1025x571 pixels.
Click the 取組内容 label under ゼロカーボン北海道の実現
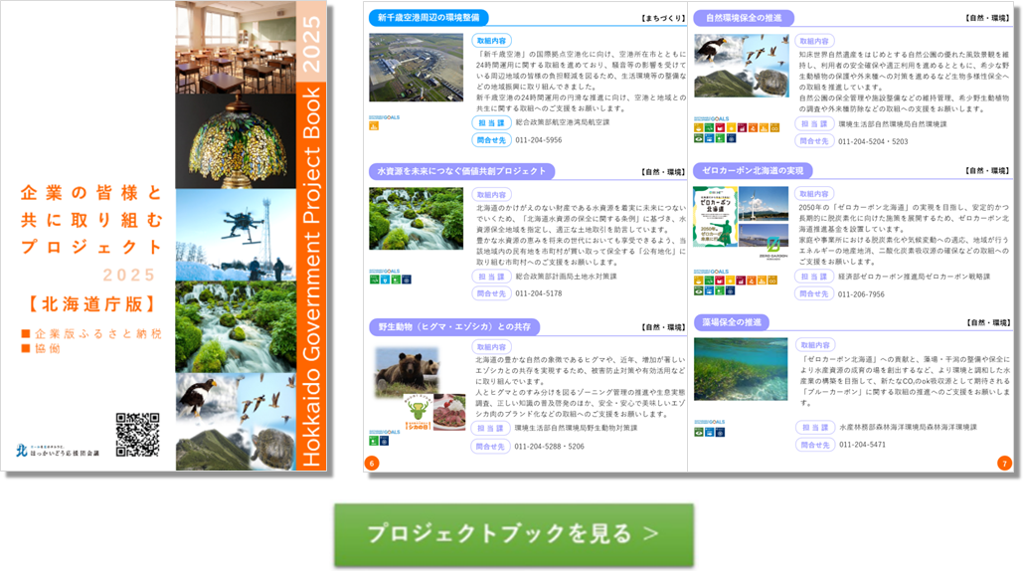[x=814, y=194]
